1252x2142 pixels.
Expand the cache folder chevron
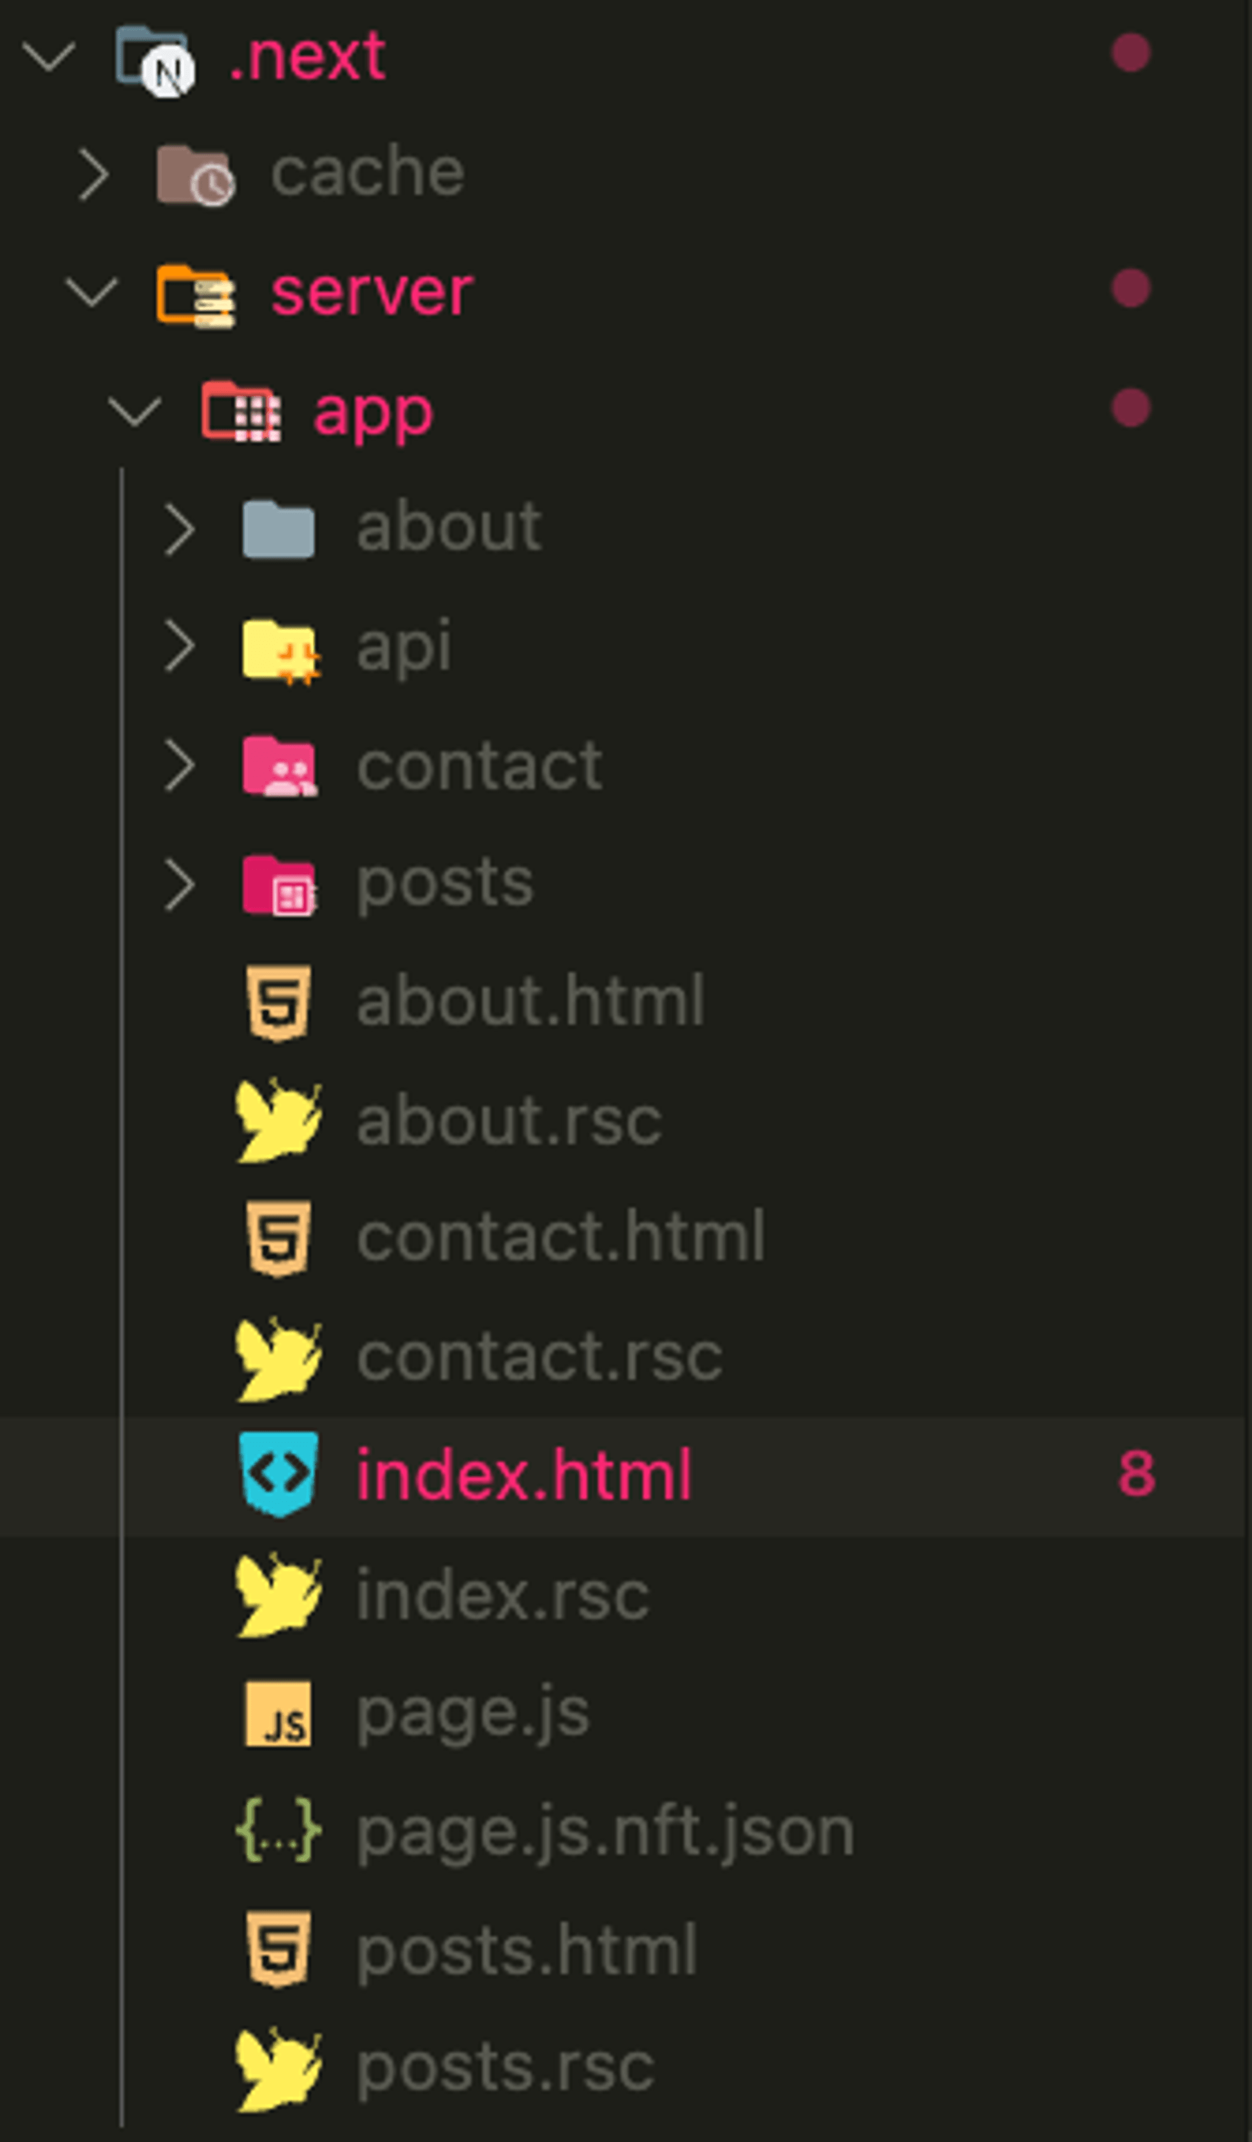(x=93, y=175)
